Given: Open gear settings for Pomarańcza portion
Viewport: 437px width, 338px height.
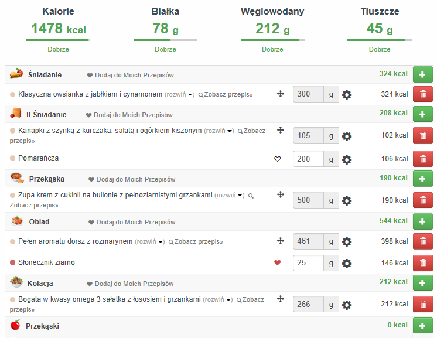Looking at the screenshot, I should click(x=347, y=160).
